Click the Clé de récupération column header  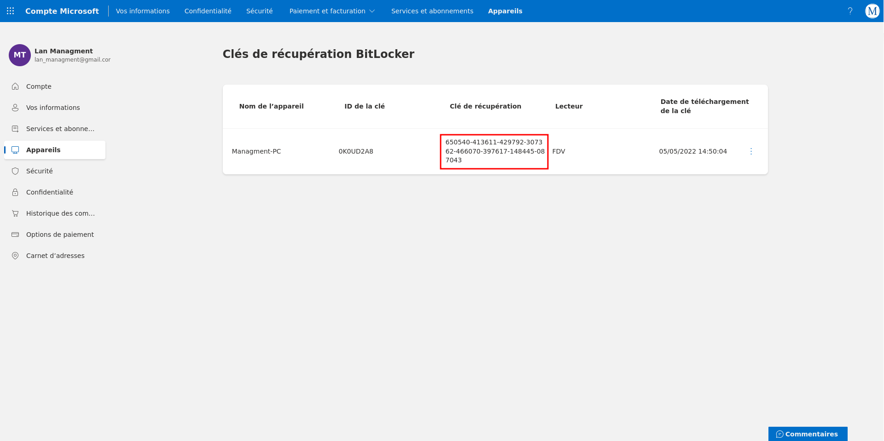tap(486, 106)
